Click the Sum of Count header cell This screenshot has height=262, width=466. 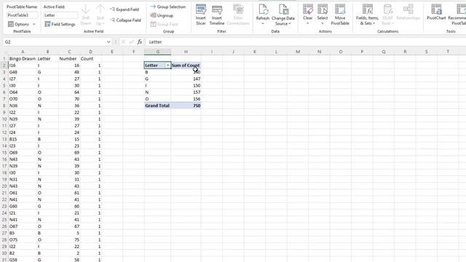(186, 65)
